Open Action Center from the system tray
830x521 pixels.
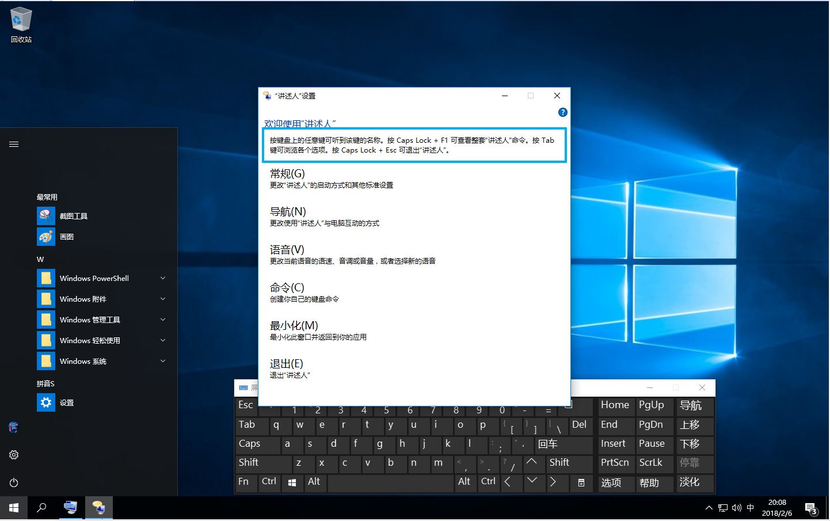812,507
